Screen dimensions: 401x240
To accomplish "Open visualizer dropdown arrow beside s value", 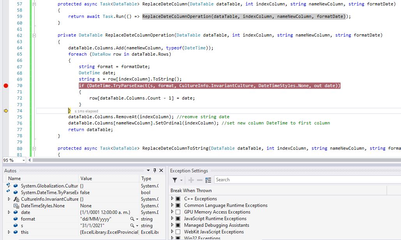I will [137, 226].
